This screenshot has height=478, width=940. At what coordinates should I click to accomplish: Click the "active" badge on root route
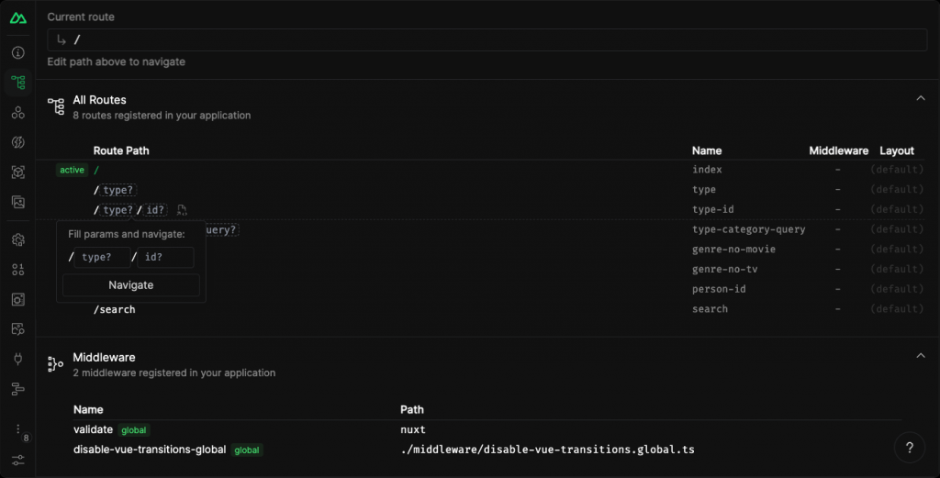coord(72,170)
